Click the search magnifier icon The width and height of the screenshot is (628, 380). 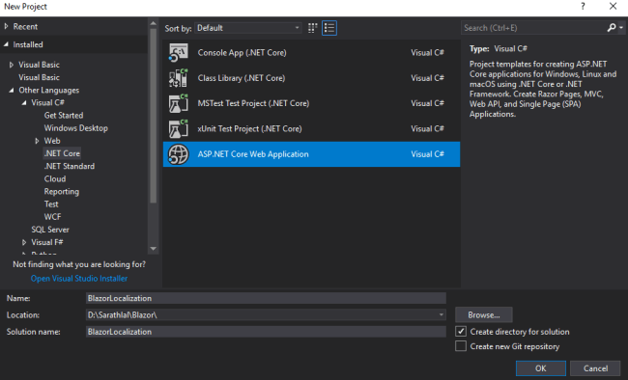tap(612, 28)
